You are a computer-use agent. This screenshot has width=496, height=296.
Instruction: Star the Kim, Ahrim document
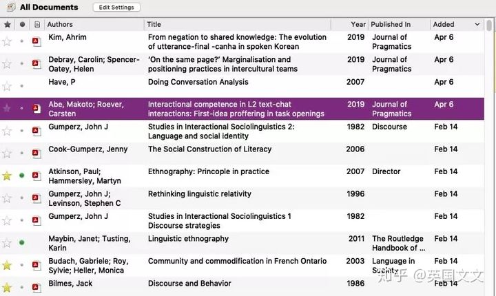7,41
